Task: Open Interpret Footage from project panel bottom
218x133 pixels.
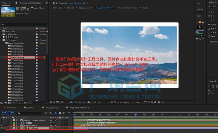Action: click(x=2, y=102)
